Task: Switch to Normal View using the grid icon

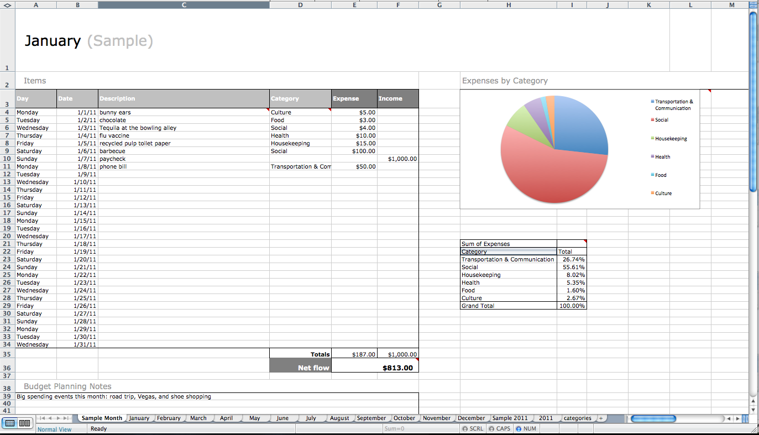Action: (9, 423)
